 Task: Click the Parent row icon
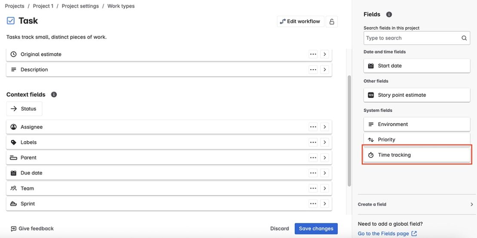pyautogui.click(x=13, y=158)
